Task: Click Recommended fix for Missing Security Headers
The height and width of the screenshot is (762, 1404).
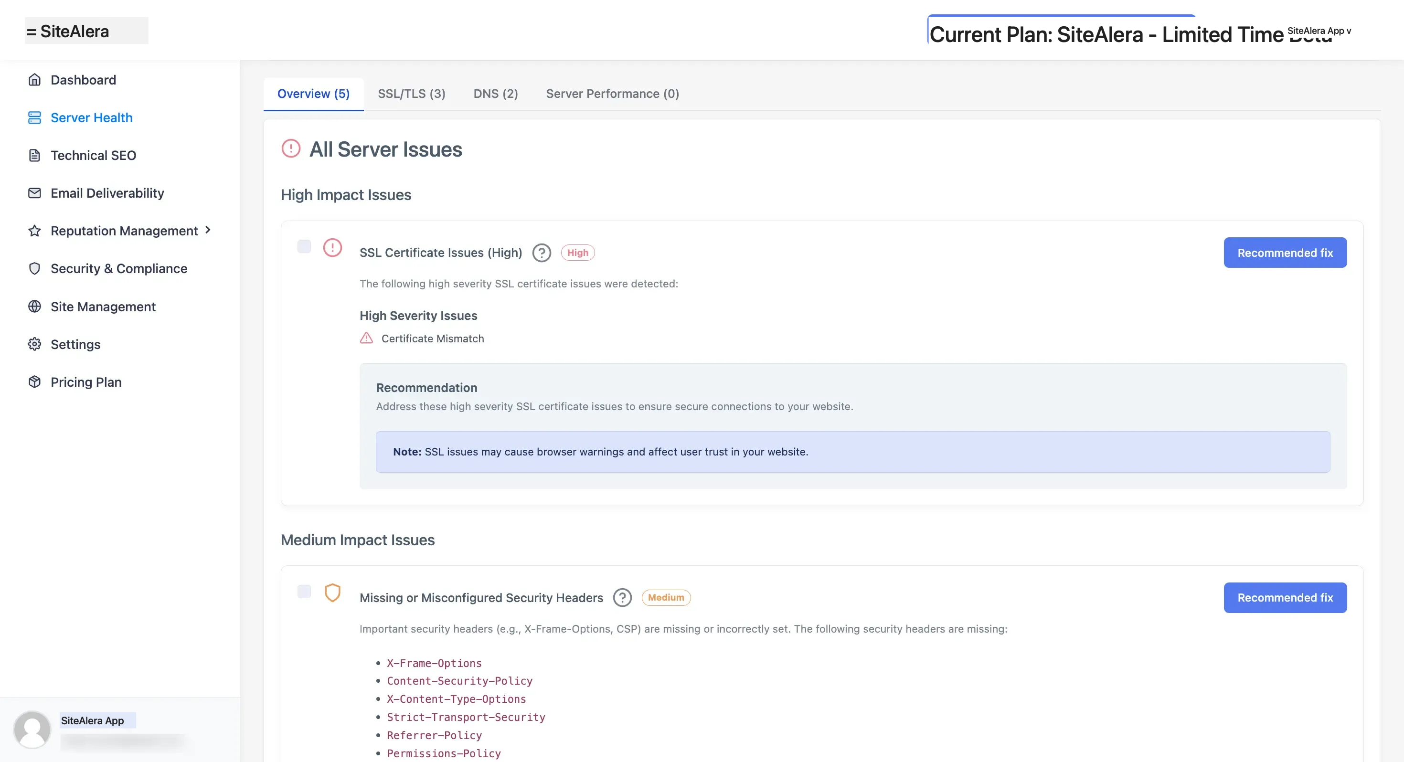Action: pyautogui.click(x=1285, y=598)
